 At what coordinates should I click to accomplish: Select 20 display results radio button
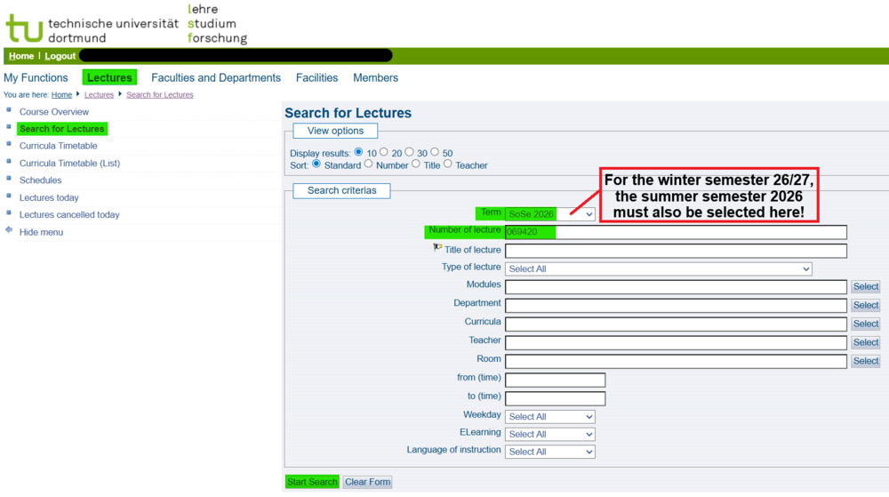tap(384, 153)
